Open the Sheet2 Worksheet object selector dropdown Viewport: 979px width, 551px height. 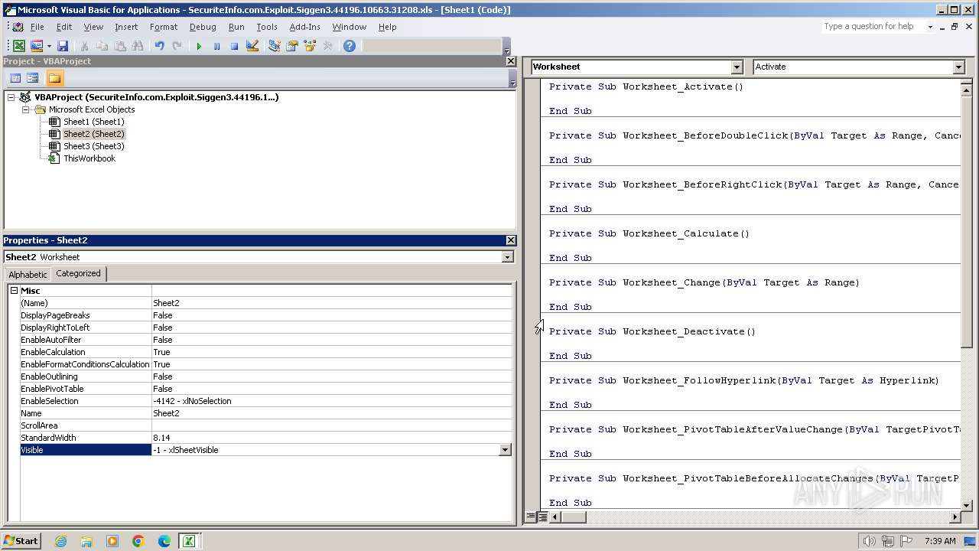pyautogui.click(x=507, y=257)
